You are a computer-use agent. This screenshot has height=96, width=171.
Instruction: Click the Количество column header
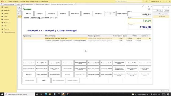(x=118, y=36)
